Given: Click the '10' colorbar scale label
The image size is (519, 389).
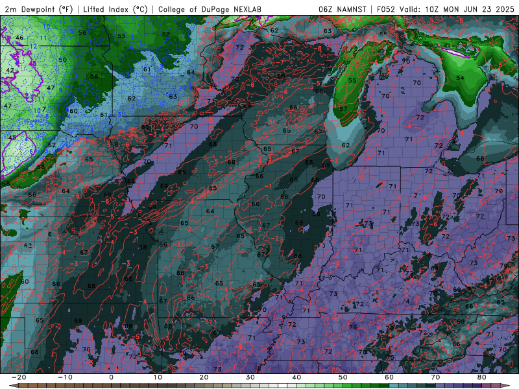Looking at the screenshot, I should click(x=158, y=377).
